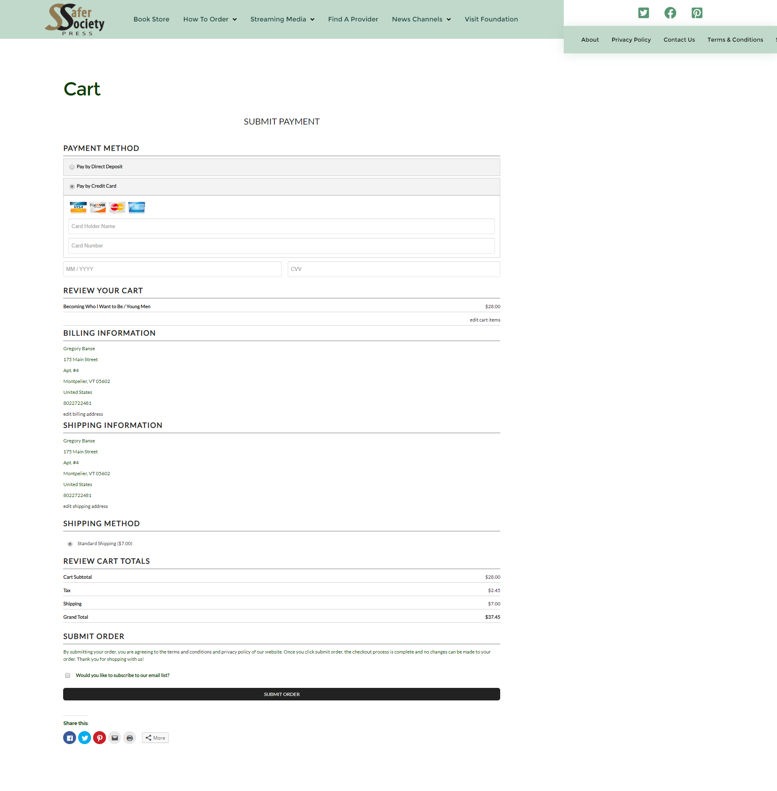Expand the How To Order menu
The image size is (777, 791).
(210, 19)
